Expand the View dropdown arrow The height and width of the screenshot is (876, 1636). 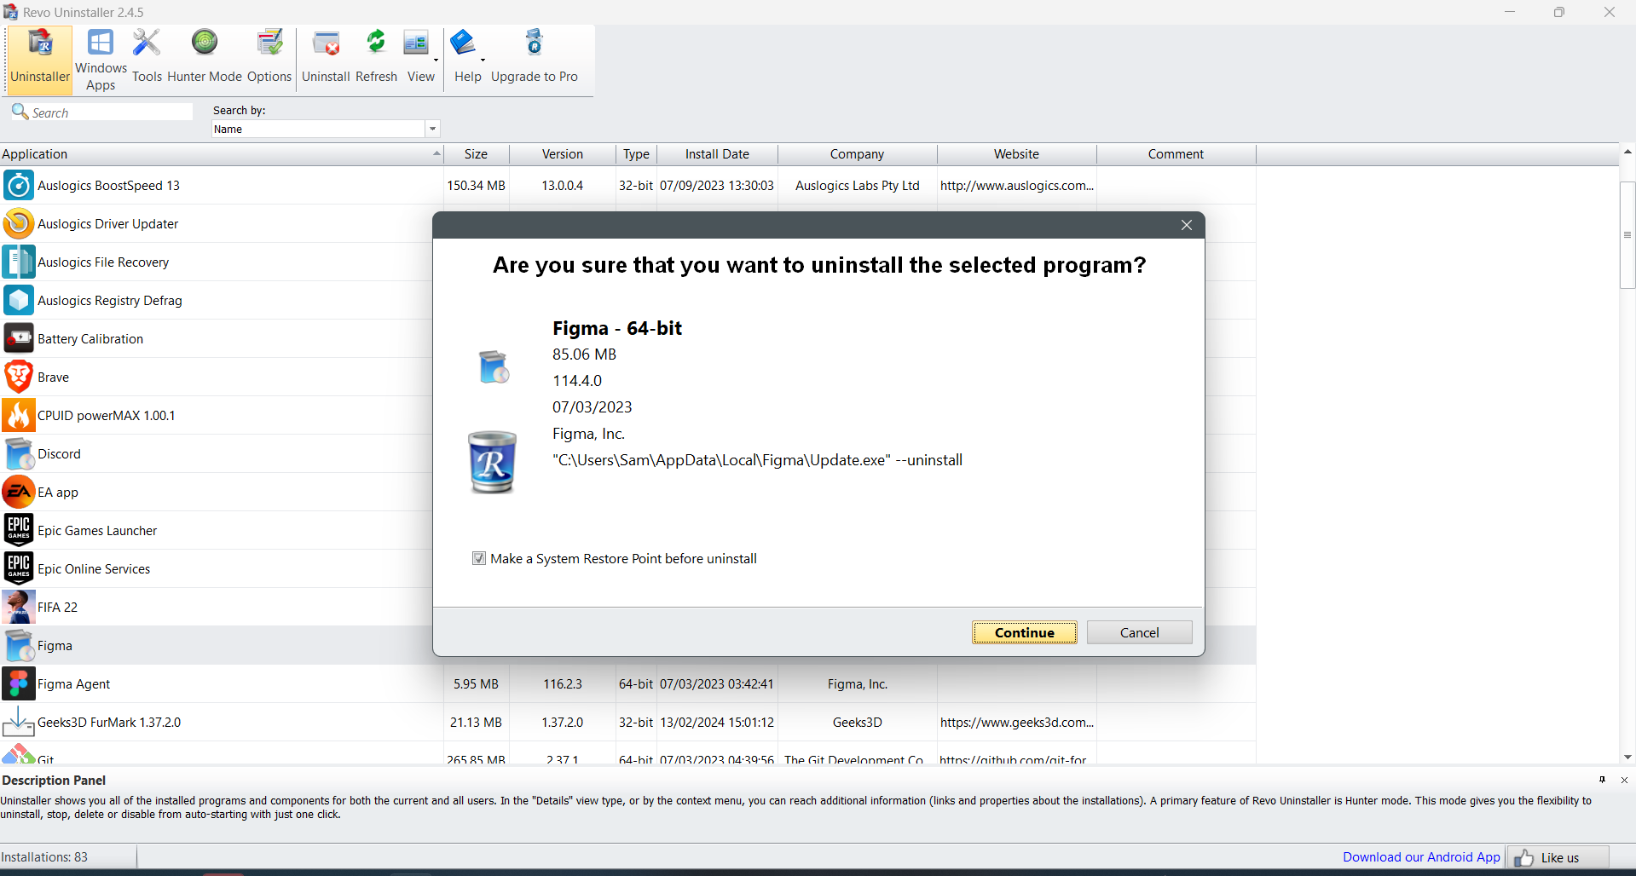(x=436, y=60)
